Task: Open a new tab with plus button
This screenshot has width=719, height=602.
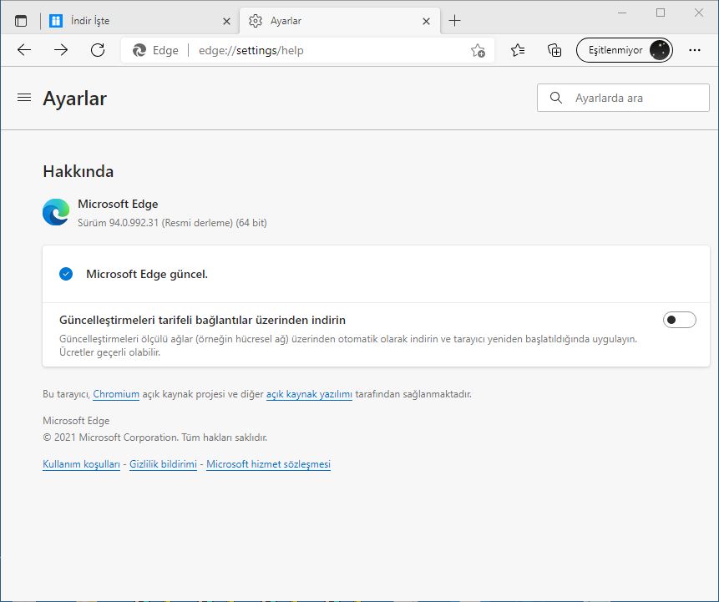Action: click(x=454, y=21)
